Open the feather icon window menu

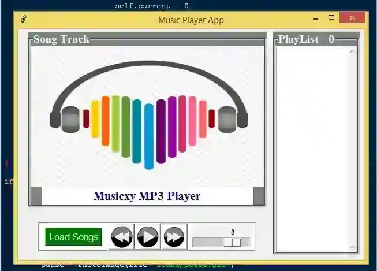pyautogui.click(x=24, y=18)
